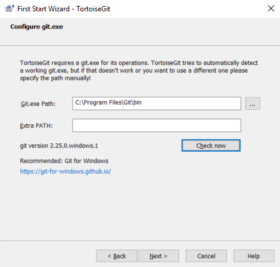Image resolution: width=280 pixels, height=267 pixels.
Task: Open the git-for-windows.github.io link
Action: 66,171
